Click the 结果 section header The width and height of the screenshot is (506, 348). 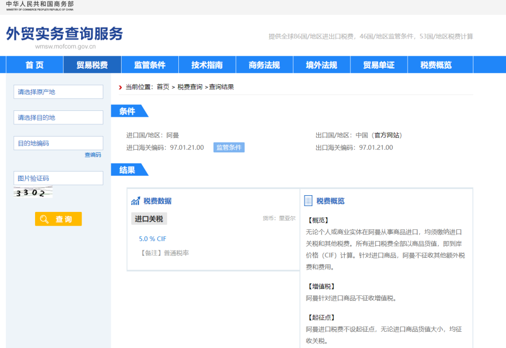(x=130, y=170)
